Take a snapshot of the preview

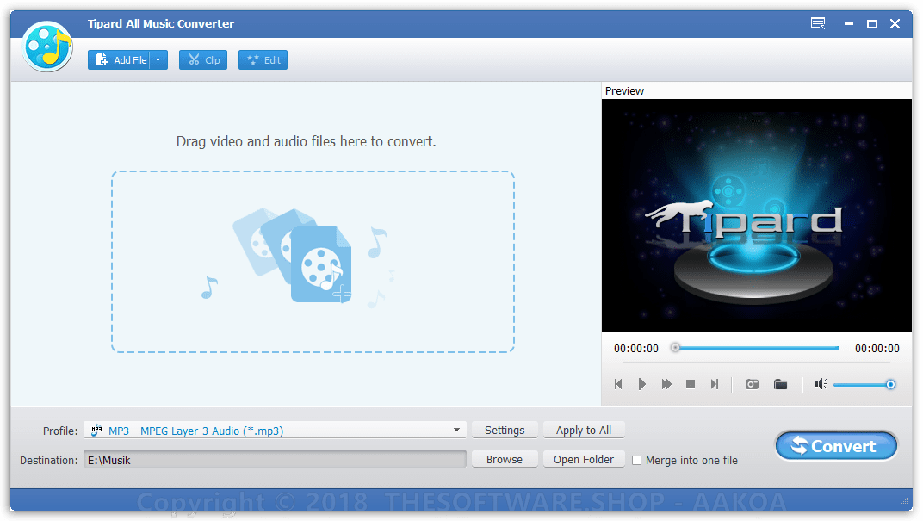751,384
